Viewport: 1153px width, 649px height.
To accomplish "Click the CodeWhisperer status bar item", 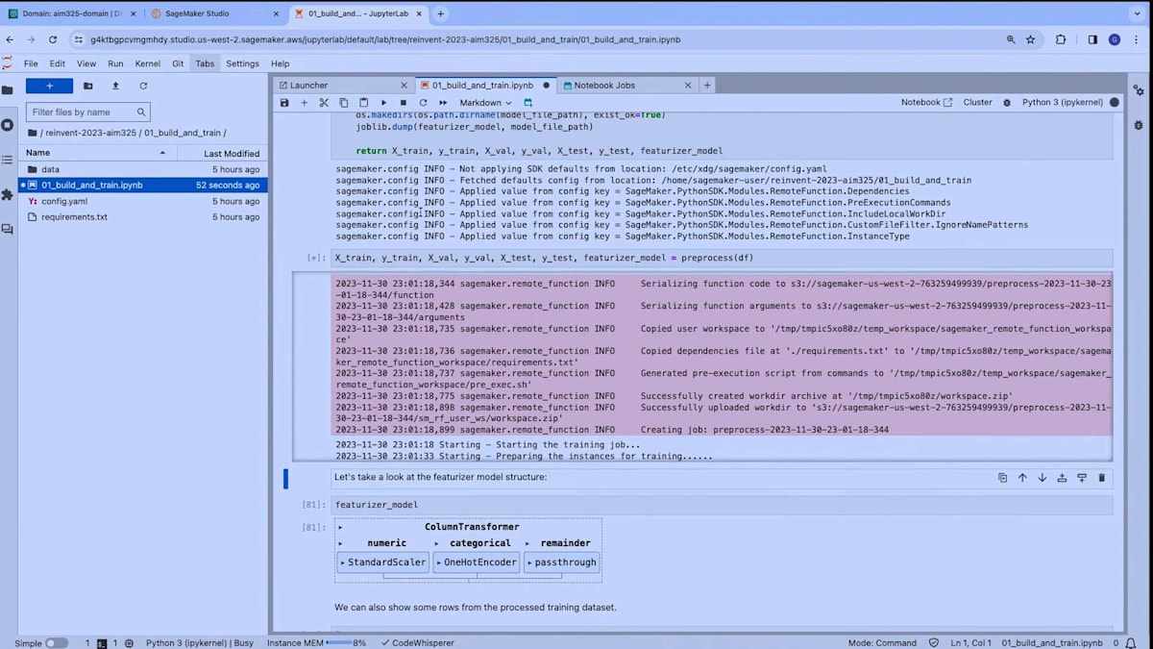I will click(417, 642).
